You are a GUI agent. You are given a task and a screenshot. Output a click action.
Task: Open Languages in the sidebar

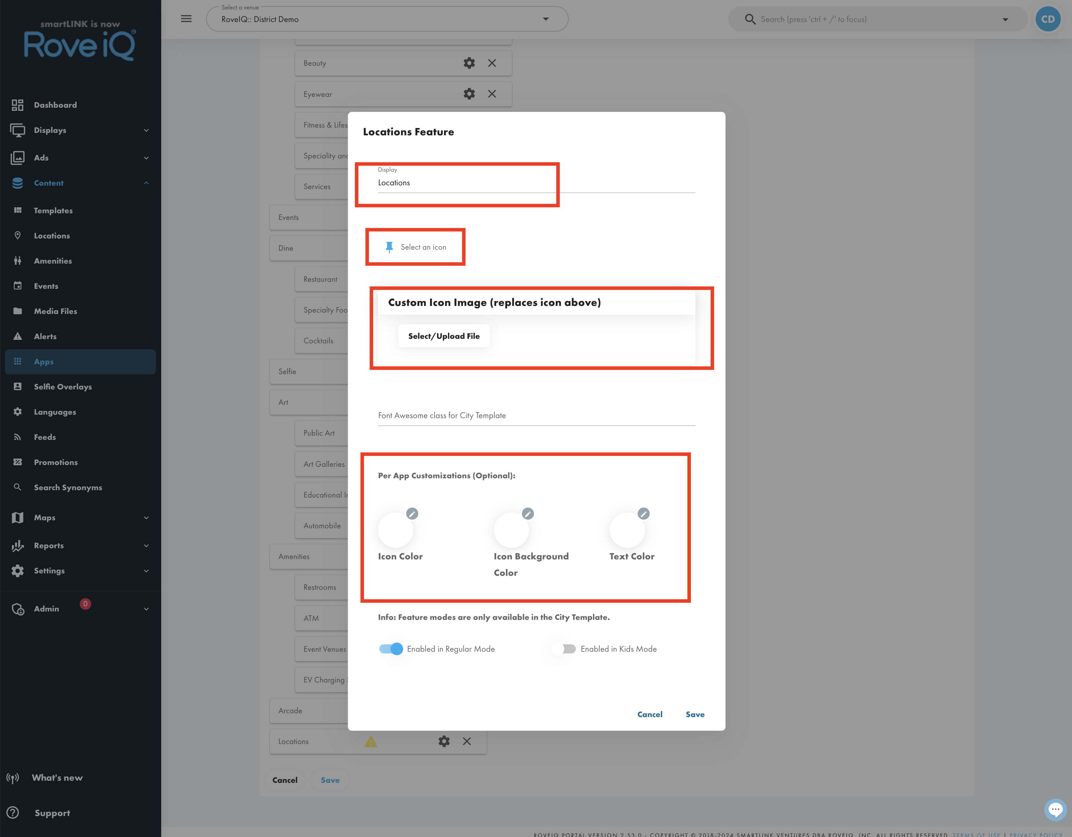80,412
